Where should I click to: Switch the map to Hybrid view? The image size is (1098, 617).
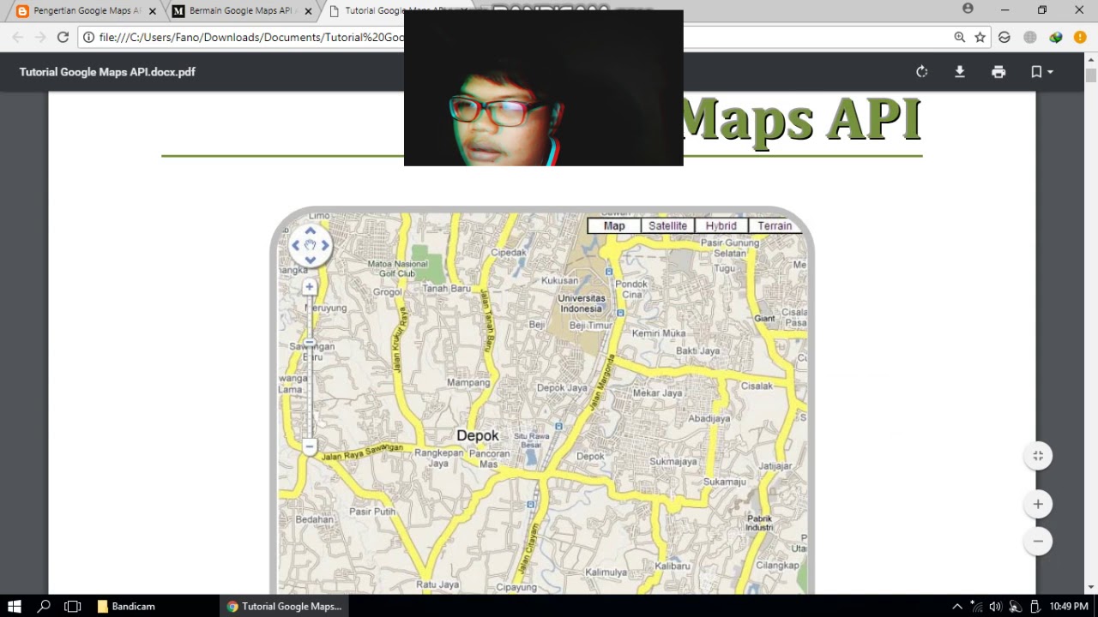(x=721, y=225)
